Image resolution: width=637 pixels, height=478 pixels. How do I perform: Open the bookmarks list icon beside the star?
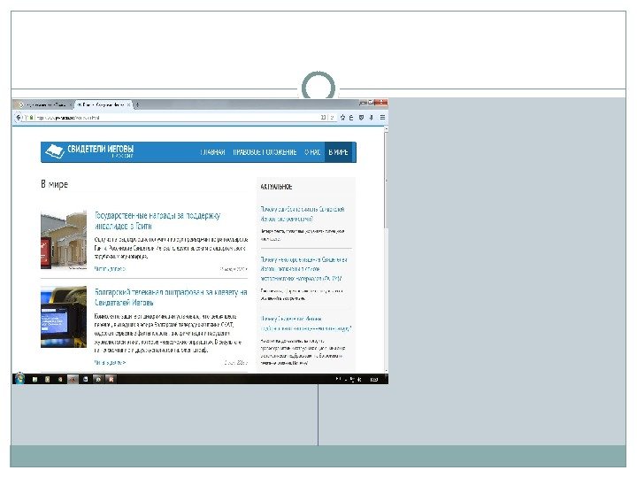351,118
